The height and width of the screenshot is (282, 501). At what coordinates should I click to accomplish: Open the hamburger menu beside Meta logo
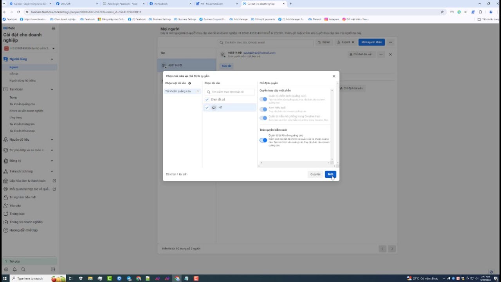(54, 28)
